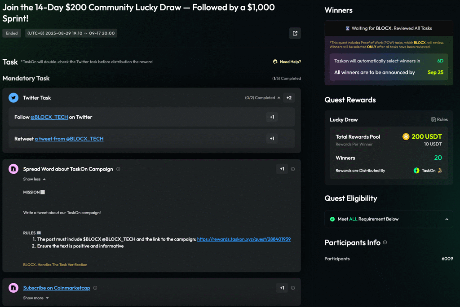Expand Coinmarketcap task with Show more
Image resolution: width=460 pixels, height=307 pixels.
(36, 298)
